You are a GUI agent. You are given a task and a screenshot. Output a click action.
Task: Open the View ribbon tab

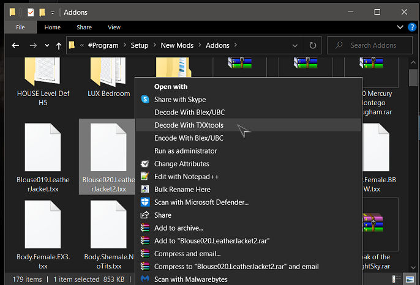click(x=114, y=28)
